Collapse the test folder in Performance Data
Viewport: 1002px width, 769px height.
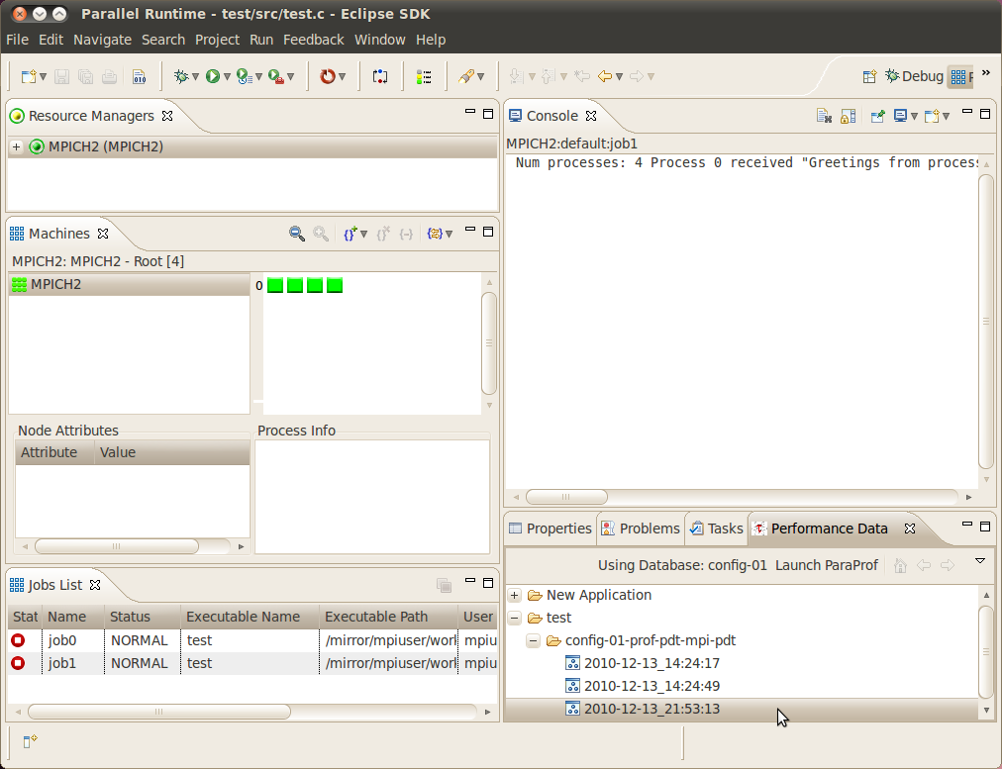(x=515, y=619)
